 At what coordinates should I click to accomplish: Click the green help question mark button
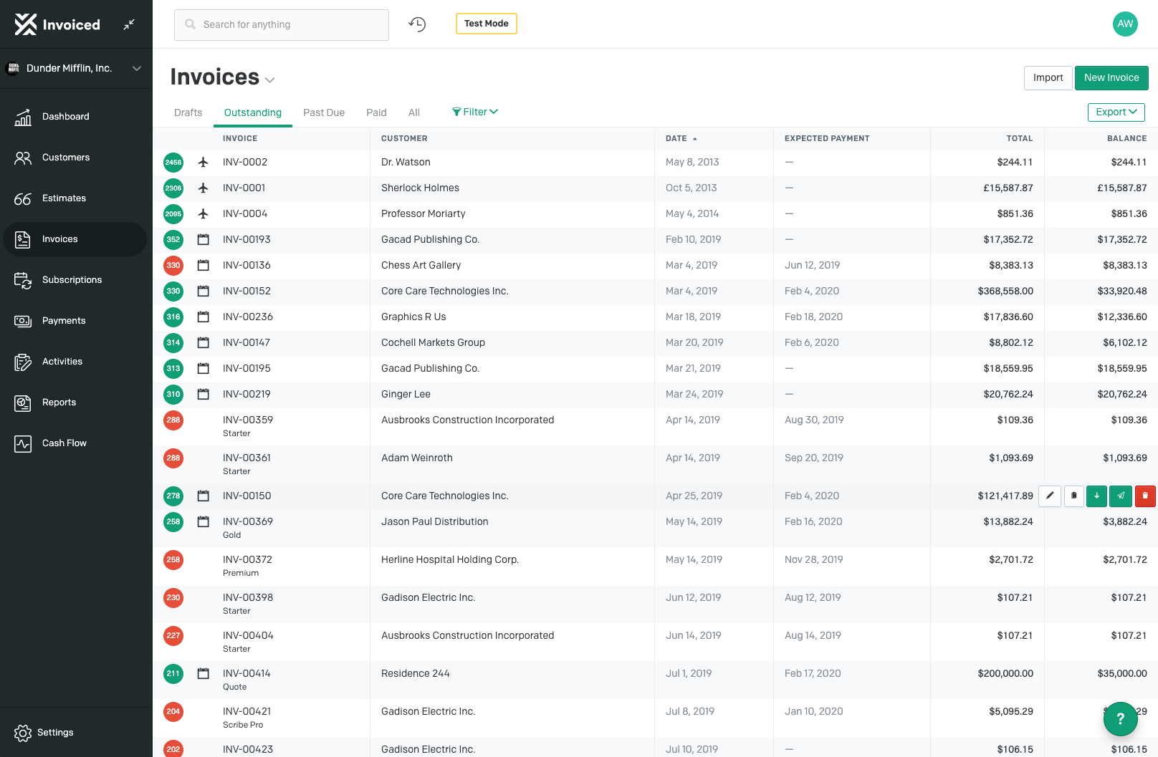1120,718
